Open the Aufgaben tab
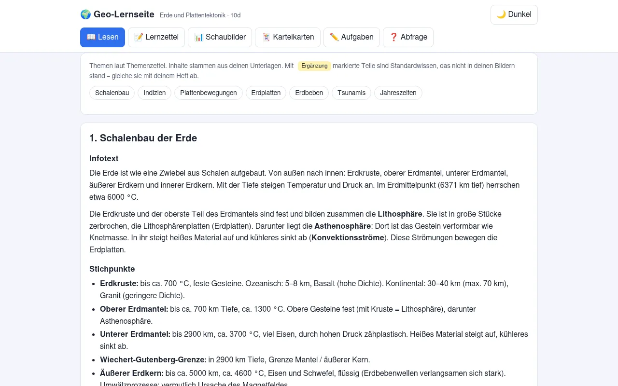This screenshot has height=386, width=618. 351,37
